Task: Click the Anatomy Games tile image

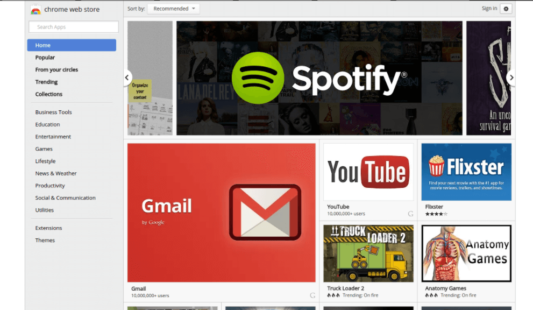Action: [466, 253]
